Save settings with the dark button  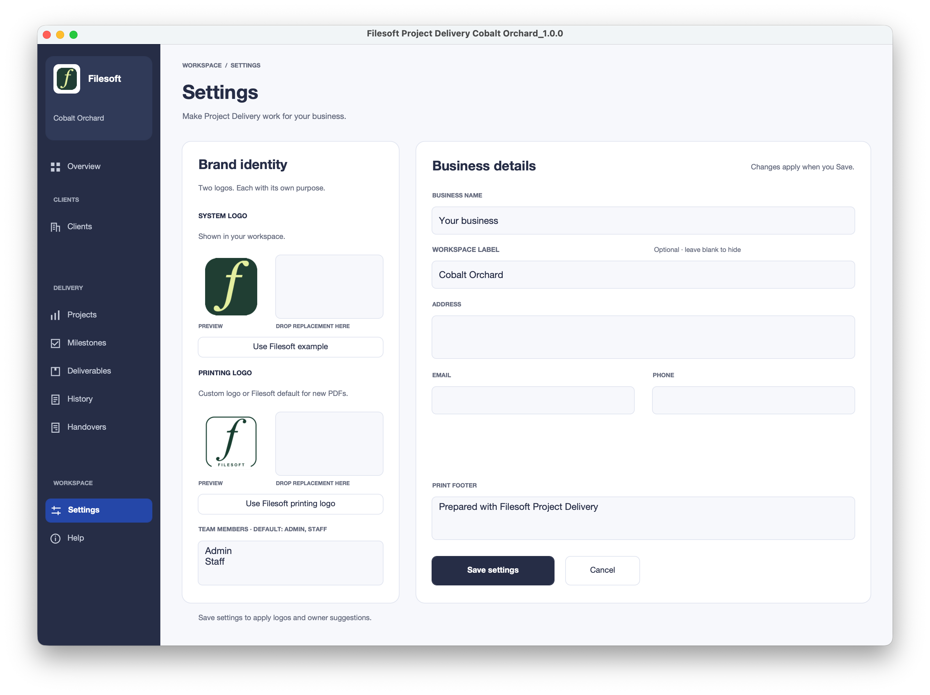[492, 570]
